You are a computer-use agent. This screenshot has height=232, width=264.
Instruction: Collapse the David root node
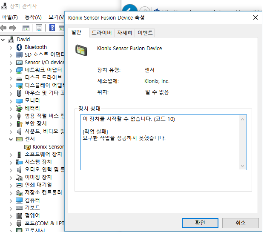[x=3, y=40]
